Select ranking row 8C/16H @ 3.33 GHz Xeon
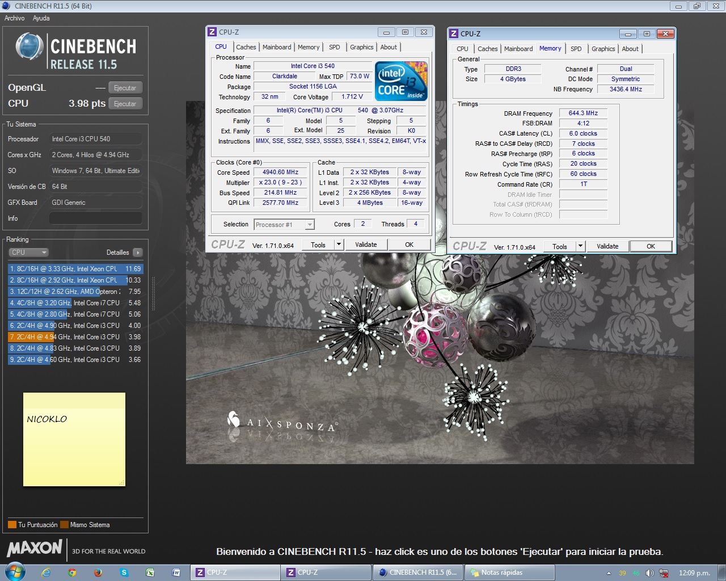Image resolution: width=726 pixels, height=581 pixels. tap(75, 269)
